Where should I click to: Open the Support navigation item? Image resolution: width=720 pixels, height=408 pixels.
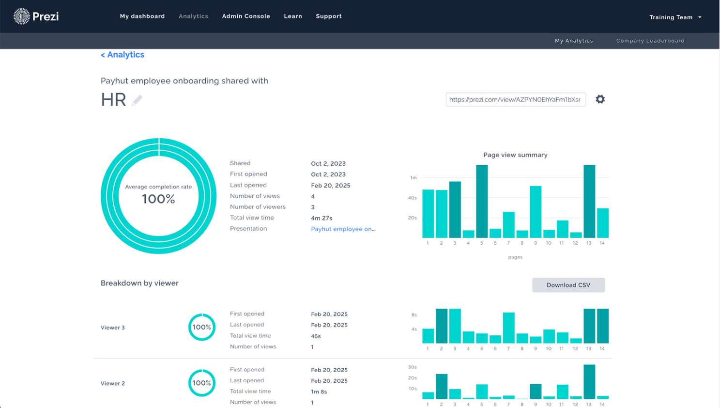[x=329, y=16]
